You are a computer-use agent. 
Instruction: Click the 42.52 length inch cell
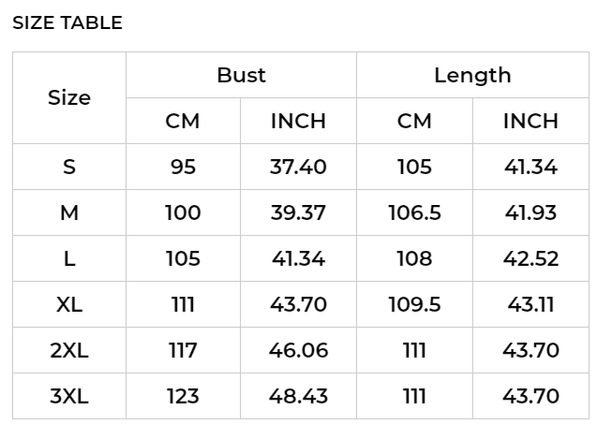[x=530, y=258]
